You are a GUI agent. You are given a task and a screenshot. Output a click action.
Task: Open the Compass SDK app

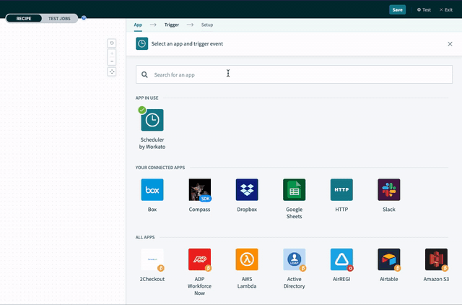pyautogui.click(x=199, y=190)
